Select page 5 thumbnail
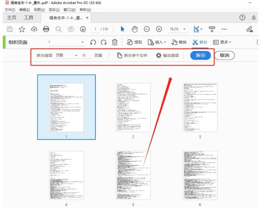The width and height of the screenshot is (267, 208). click(133, 175)
